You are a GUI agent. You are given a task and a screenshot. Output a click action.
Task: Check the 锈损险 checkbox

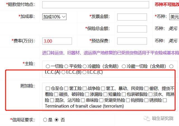point(146,100)
